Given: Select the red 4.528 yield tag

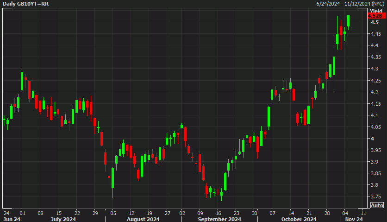Looking at the screenshot, I should 376,16.
